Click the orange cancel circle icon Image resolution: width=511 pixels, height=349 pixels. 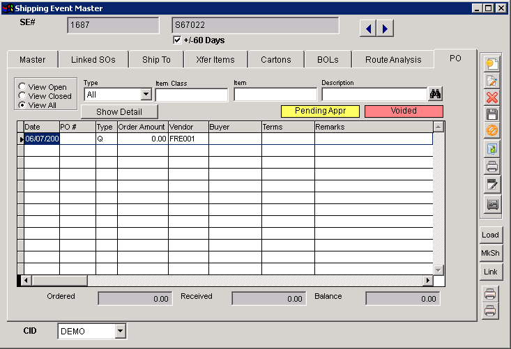pos(491,131)
